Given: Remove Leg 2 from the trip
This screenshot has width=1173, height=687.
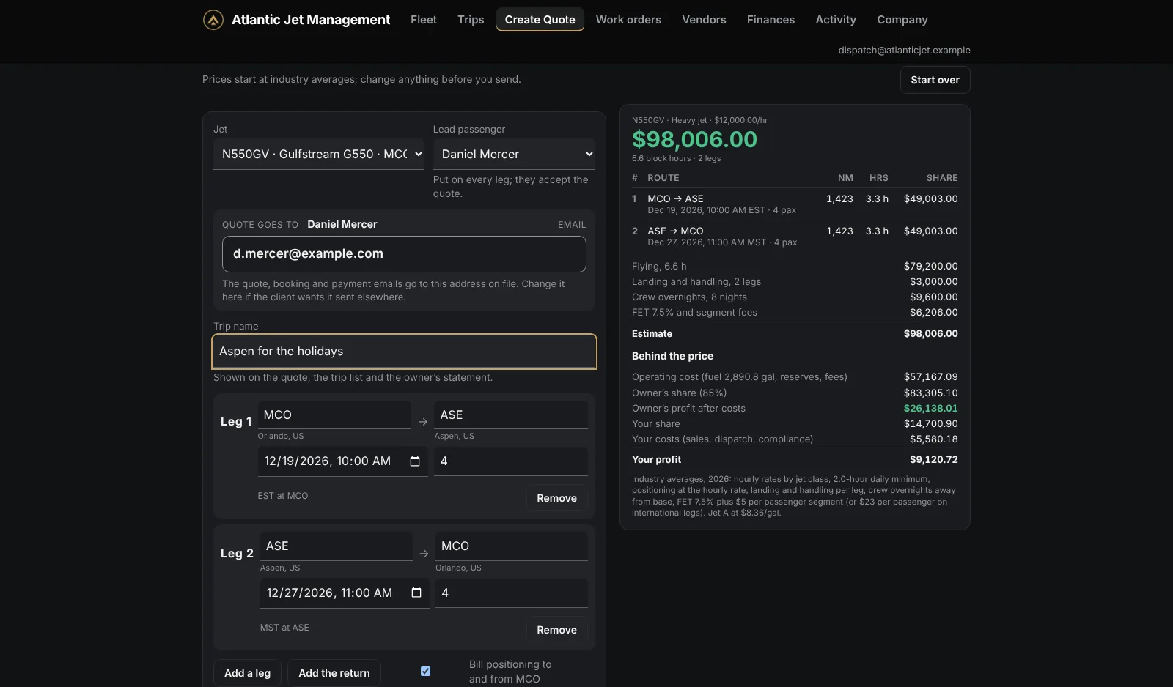Looking at the screenshot, I should (x=556, y=630).
